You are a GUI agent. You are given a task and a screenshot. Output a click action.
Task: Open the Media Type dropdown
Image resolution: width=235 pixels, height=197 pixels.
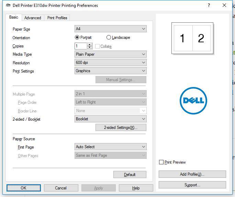pyautogui.click(x=110, y=54)
